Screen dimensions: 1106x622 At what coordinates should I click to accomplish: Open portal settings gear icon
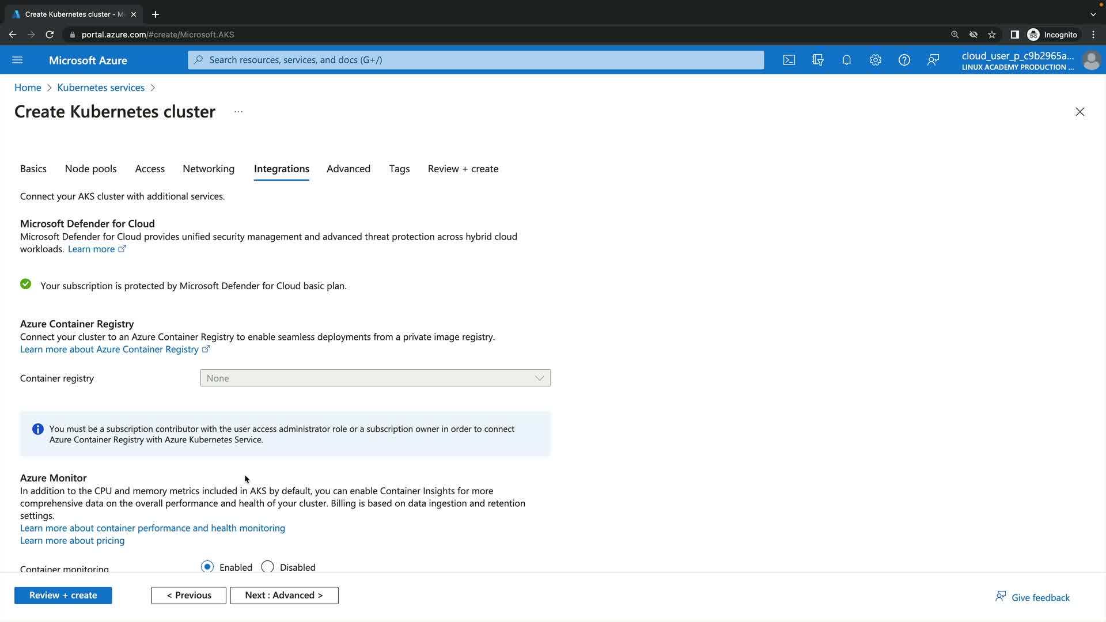click(875, 60)
